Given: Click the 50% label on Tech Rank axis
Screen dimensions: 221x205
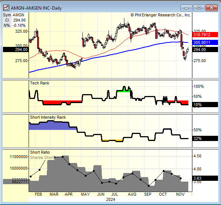Looking at the screenshot, I should coord(198,97).
